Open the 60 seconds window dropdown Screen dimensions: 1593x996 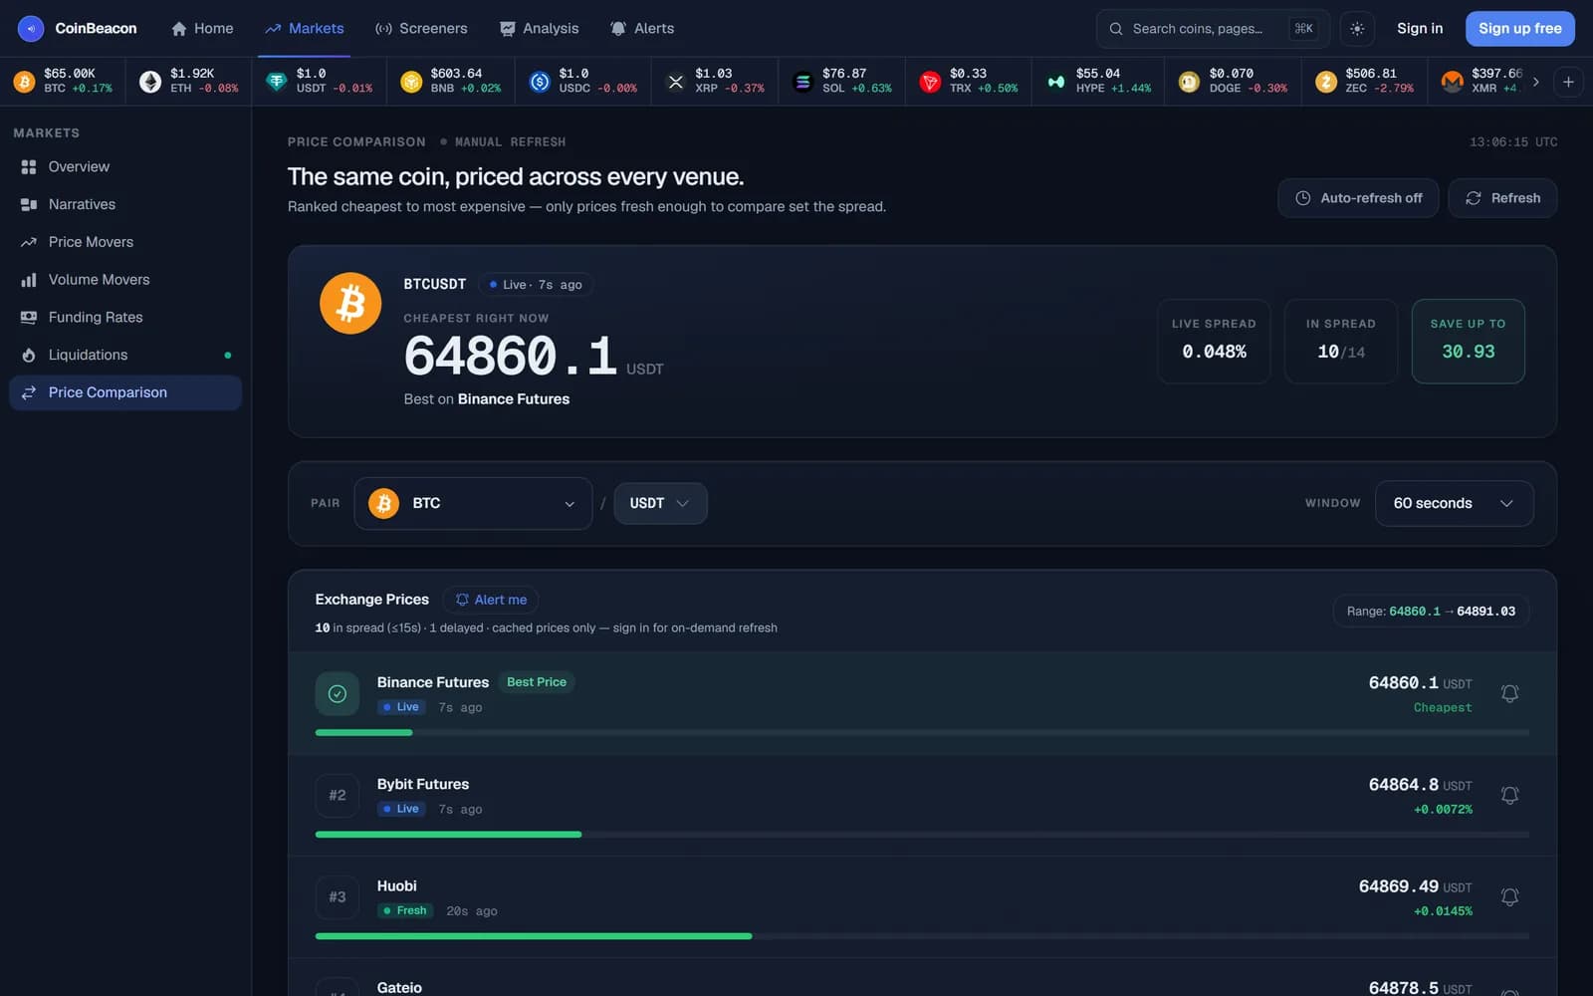1454,503
